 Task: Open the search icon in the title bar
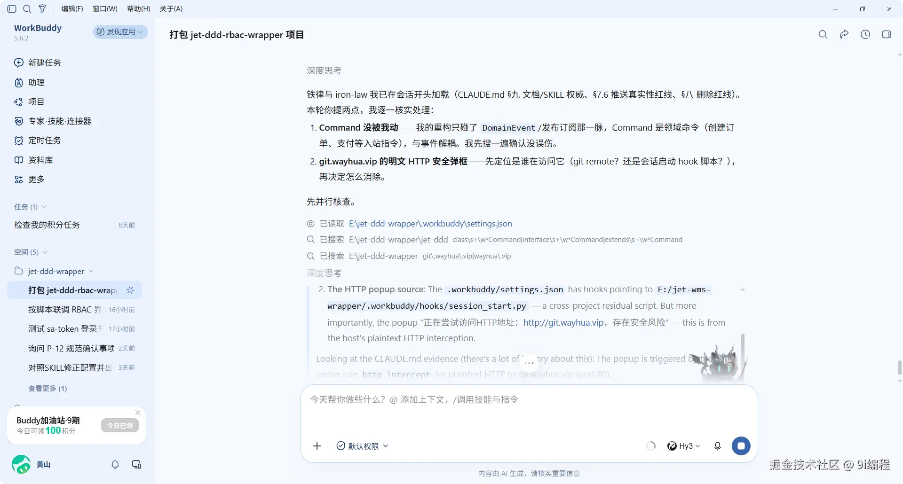(27, 9)
